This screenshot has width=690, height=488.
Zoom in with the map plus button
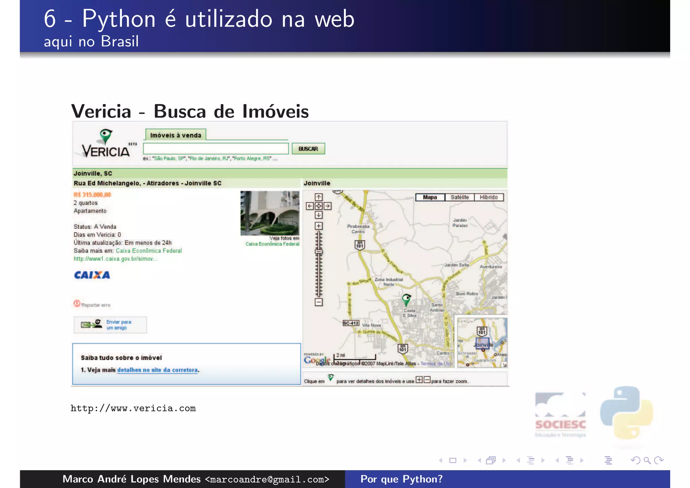[319, 226]
